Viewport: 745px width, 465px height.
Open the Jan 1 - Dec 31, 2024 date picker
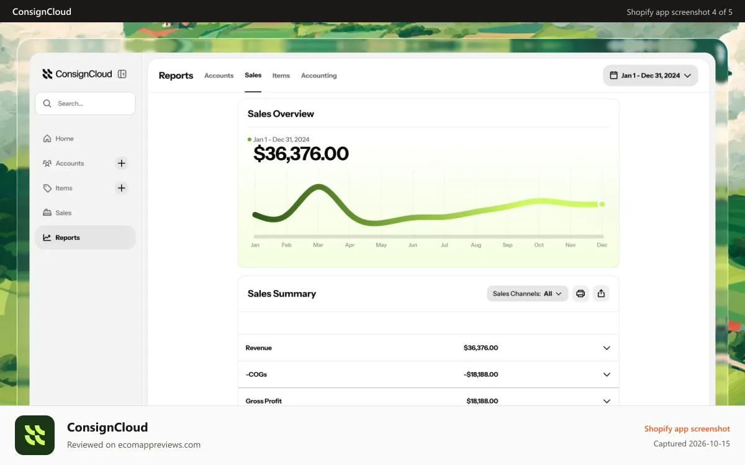pos(651,76)
